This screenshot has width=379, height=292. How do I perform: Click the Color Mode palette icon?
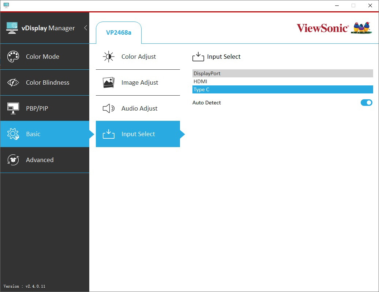click(13, 57)
